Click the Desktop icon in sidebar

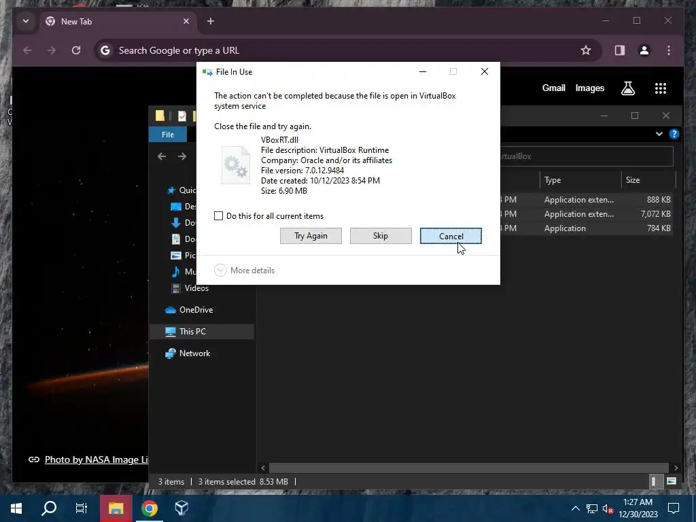176,207
